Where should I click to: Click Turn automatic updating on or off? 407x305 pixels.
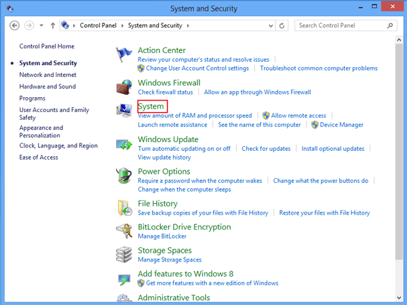(x=184, y=149)
